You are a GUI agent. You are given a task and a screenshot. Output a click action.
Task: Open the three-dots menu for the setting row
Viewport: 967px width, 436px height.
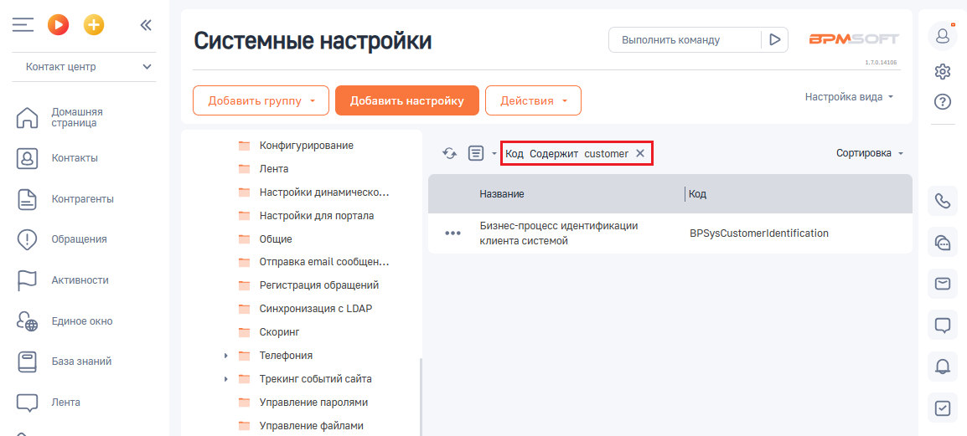point(452,233)
